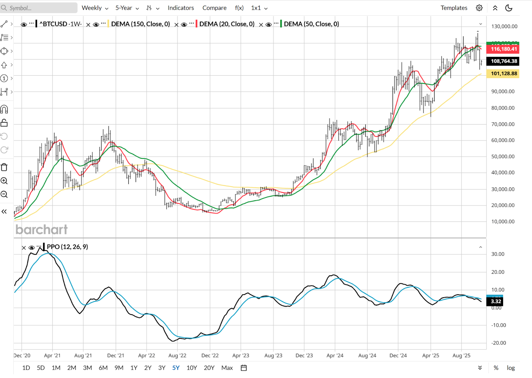Activate the magnet snap tool
Viewport: 532px width, 378px height.
[4, 109]
